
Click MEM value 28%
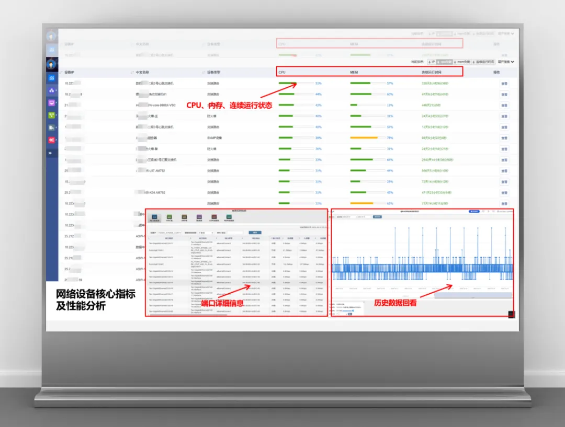click(390, 182)
